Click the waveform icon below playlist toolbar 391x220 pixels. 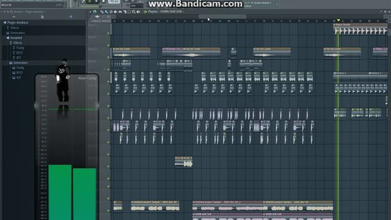97,16
